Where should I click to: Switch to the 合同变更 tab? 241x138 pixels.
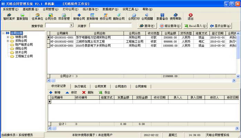point(101,86)
